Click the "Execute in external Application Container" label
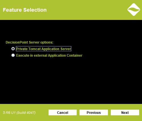Viewport: 142px width, 121px height. point(49,56)
